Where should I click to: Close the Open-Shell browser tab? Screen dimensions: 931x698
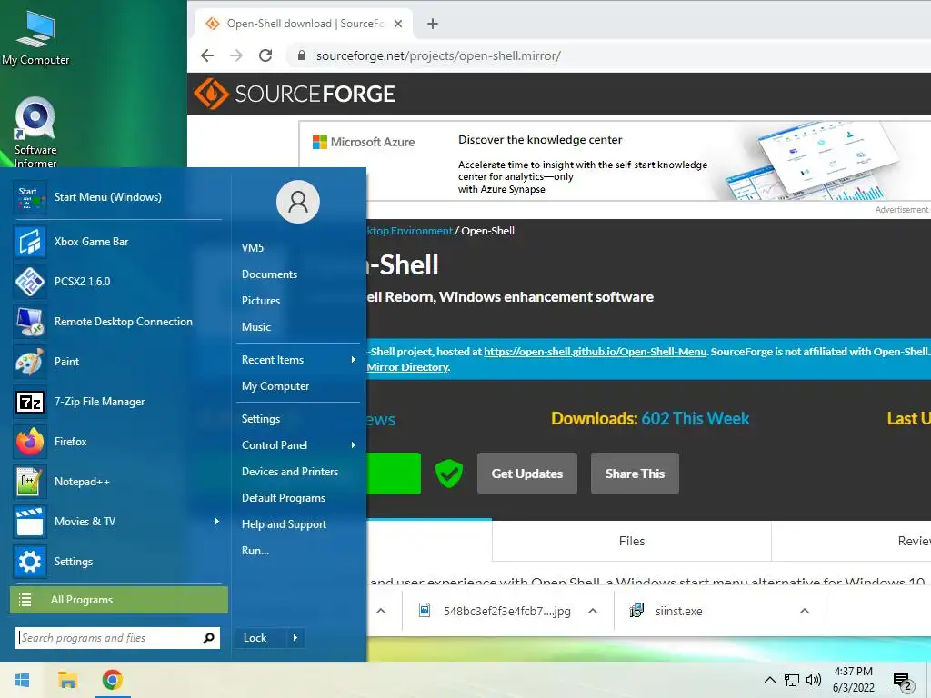click(x=398, y=24)
